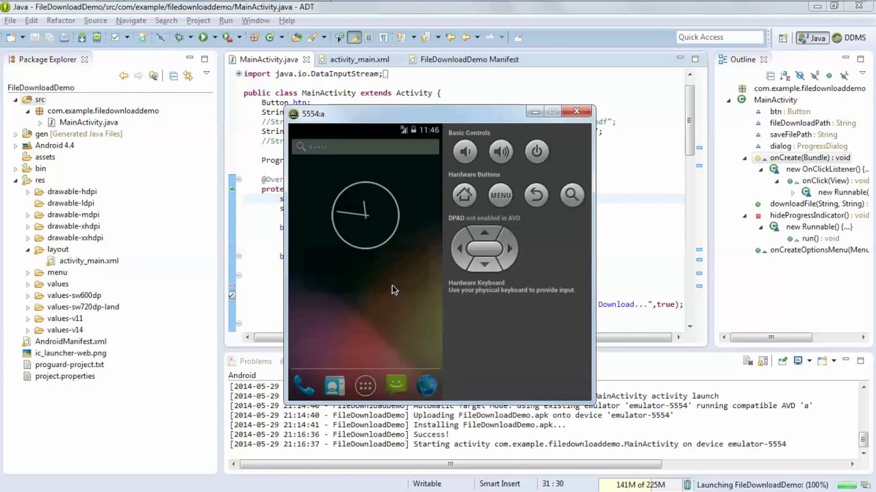The image size is (876, 492).
Task: Click the emulator volume down button
Action: (465, 152)
